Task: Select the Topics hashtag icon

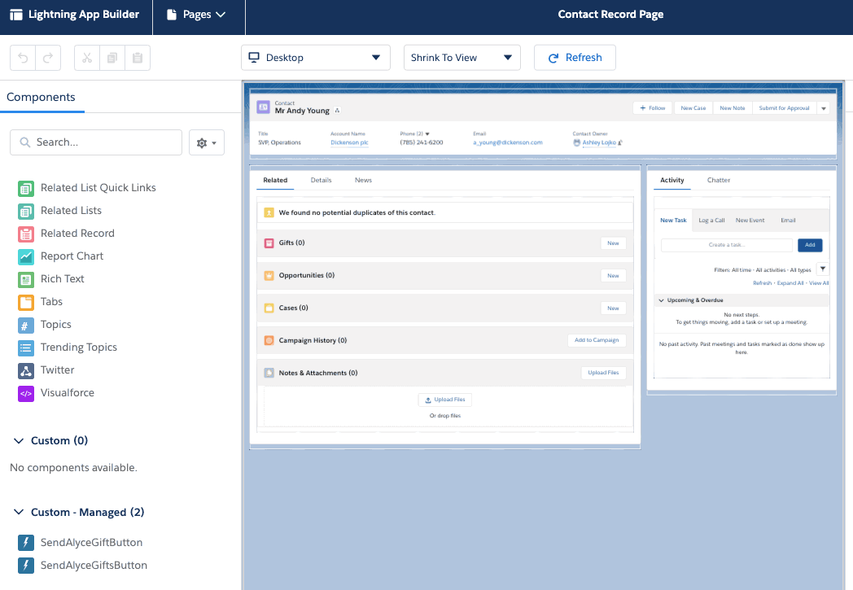Action: point(25,326)
